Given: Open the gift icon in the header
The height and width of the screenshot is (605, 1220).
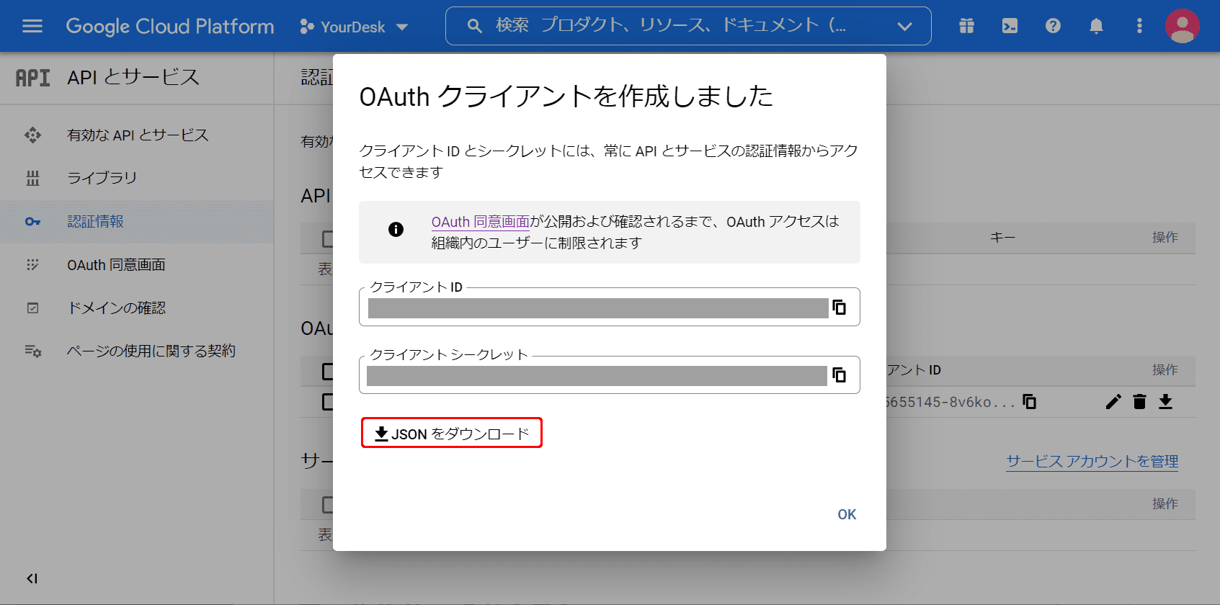Looking at the screenshot, I should click(966, 27).
